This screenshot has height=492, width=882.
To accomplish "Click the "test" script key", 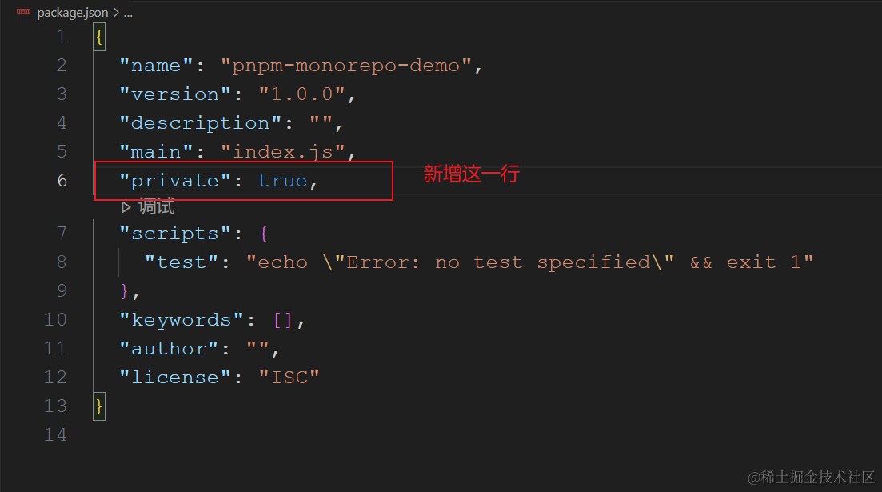I will [x=182, y=262].
